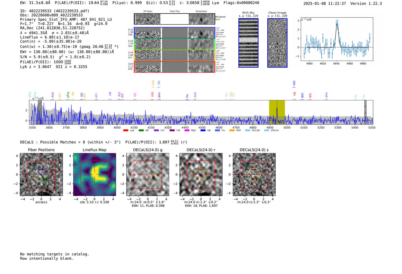Select the blue-bordered fiber spectrum row
Image resolution: width=402 pixels, height=274 pixels.
click(x=175, y=33)
